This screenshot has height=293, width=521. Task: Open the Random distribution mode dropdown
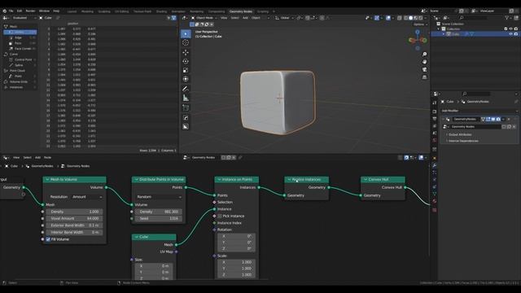click(159, 197)
